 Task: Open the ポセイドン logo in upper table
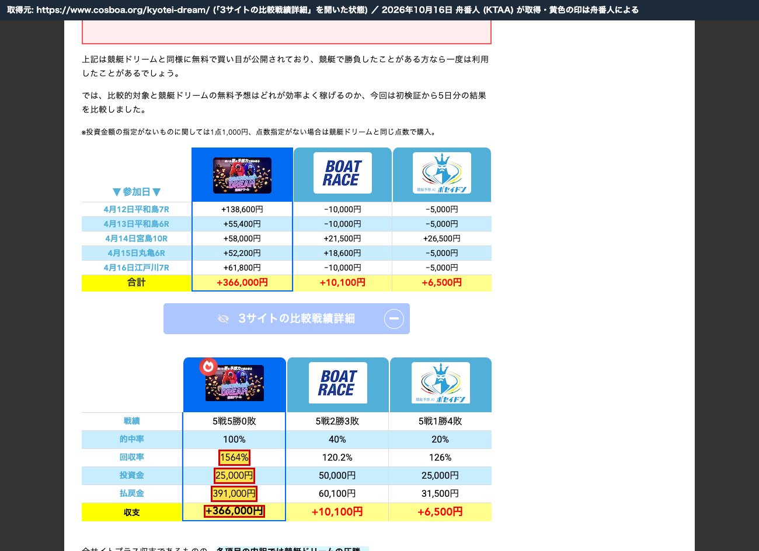coord(442,173)
